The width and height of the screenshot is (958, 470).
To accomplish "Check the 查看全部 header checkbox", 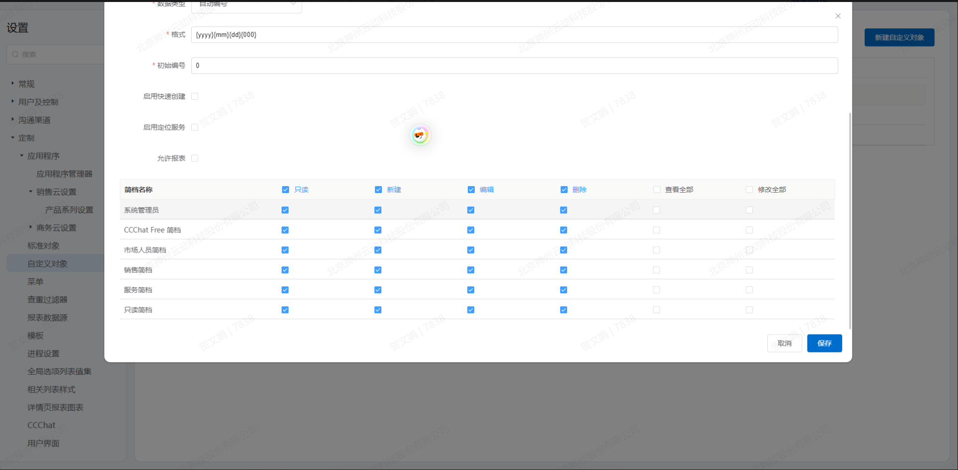I will pyautogui.click(x=657, y=190).
